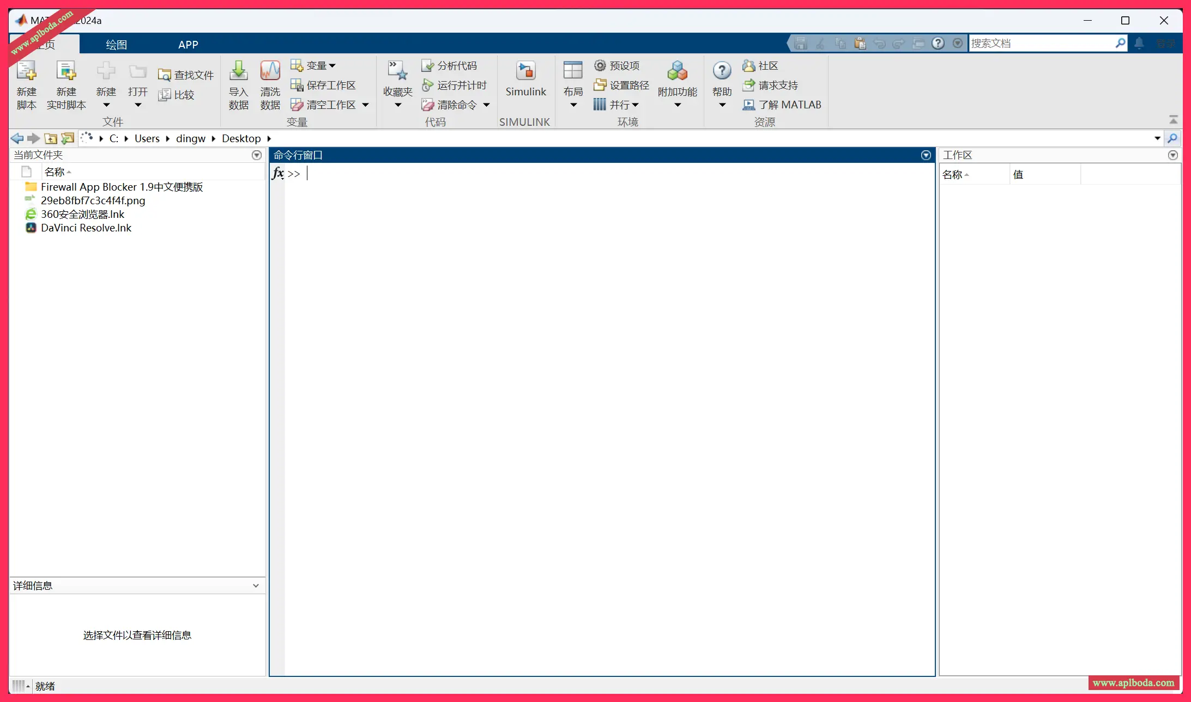Click the New Script (新建脚本) icon
Image resolution: width=1191 pixels, height=702 pixels.
pos(26,71)
